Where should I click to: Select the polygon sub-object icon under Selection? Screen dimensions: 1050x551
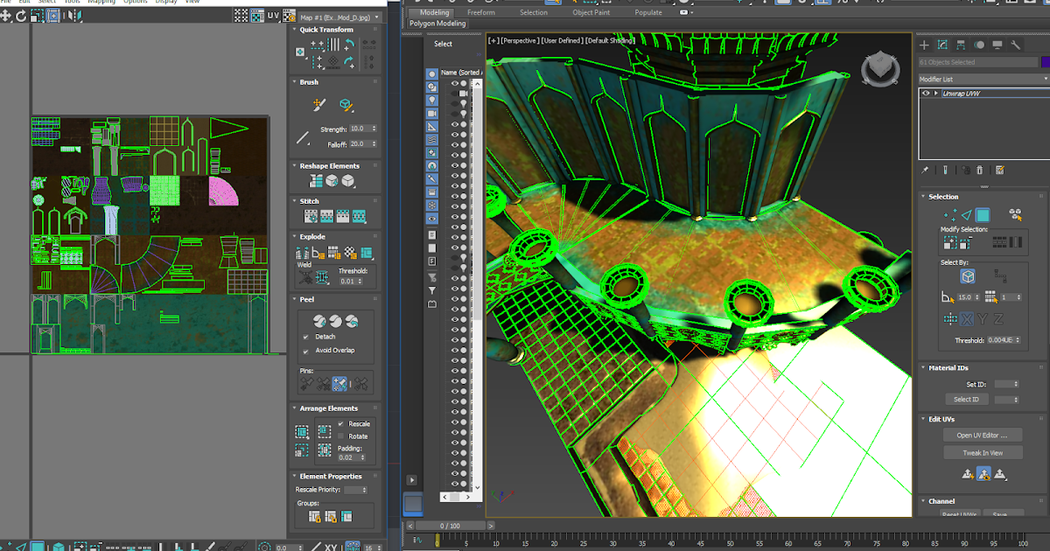(983, 215)
